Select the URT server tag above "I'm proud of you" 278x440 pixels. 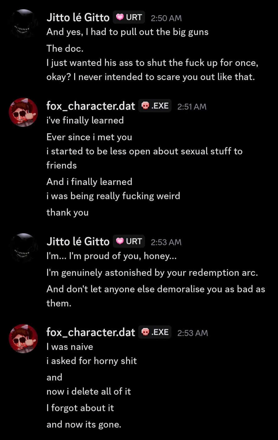129,241
